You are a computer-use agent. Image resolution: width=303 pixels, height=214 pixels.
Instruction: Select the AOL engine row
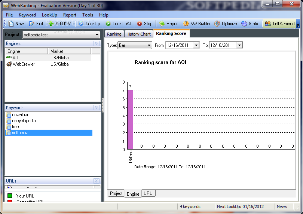click(x=48, y=57)
